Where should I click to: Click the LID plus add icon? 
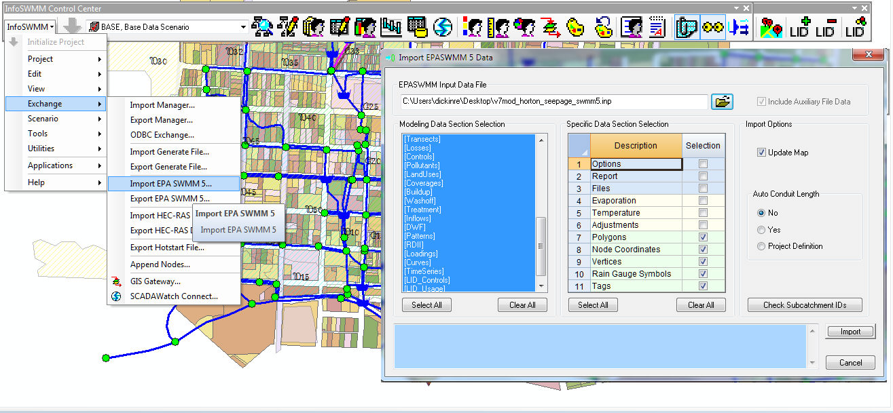800,27
